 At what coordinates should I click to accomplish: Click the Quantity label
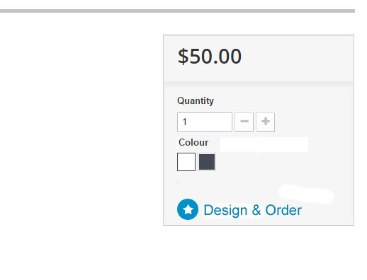[196, 101]
